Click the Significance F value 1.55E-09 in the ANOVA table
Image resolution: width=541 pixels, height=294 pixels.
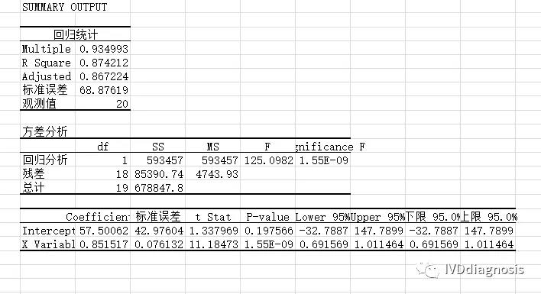(324, 160)
